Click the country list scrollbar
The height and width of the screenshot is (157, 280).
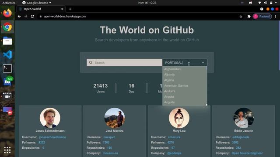(206, 86)
